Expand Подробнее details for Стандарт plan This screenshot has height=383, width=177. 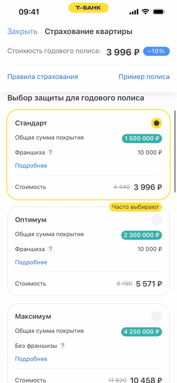[x=31, y=166]
